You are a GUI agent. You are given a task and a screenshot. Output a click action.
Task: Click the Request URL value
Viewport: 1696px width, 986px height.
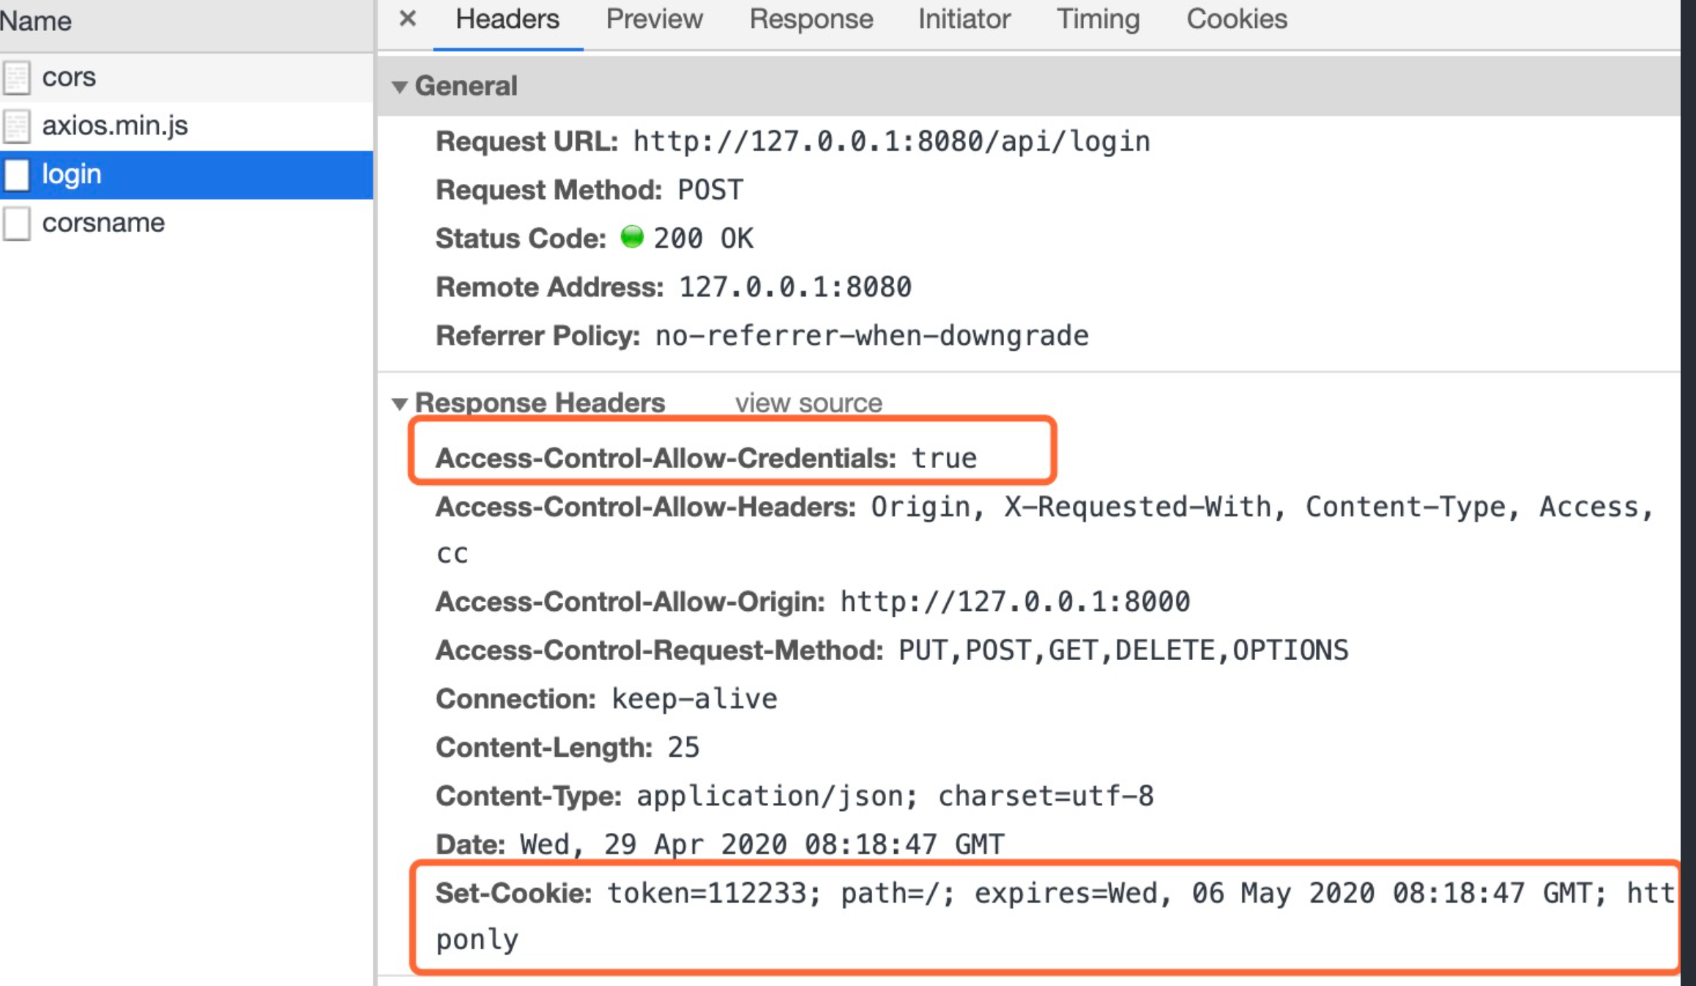(891, 142)
